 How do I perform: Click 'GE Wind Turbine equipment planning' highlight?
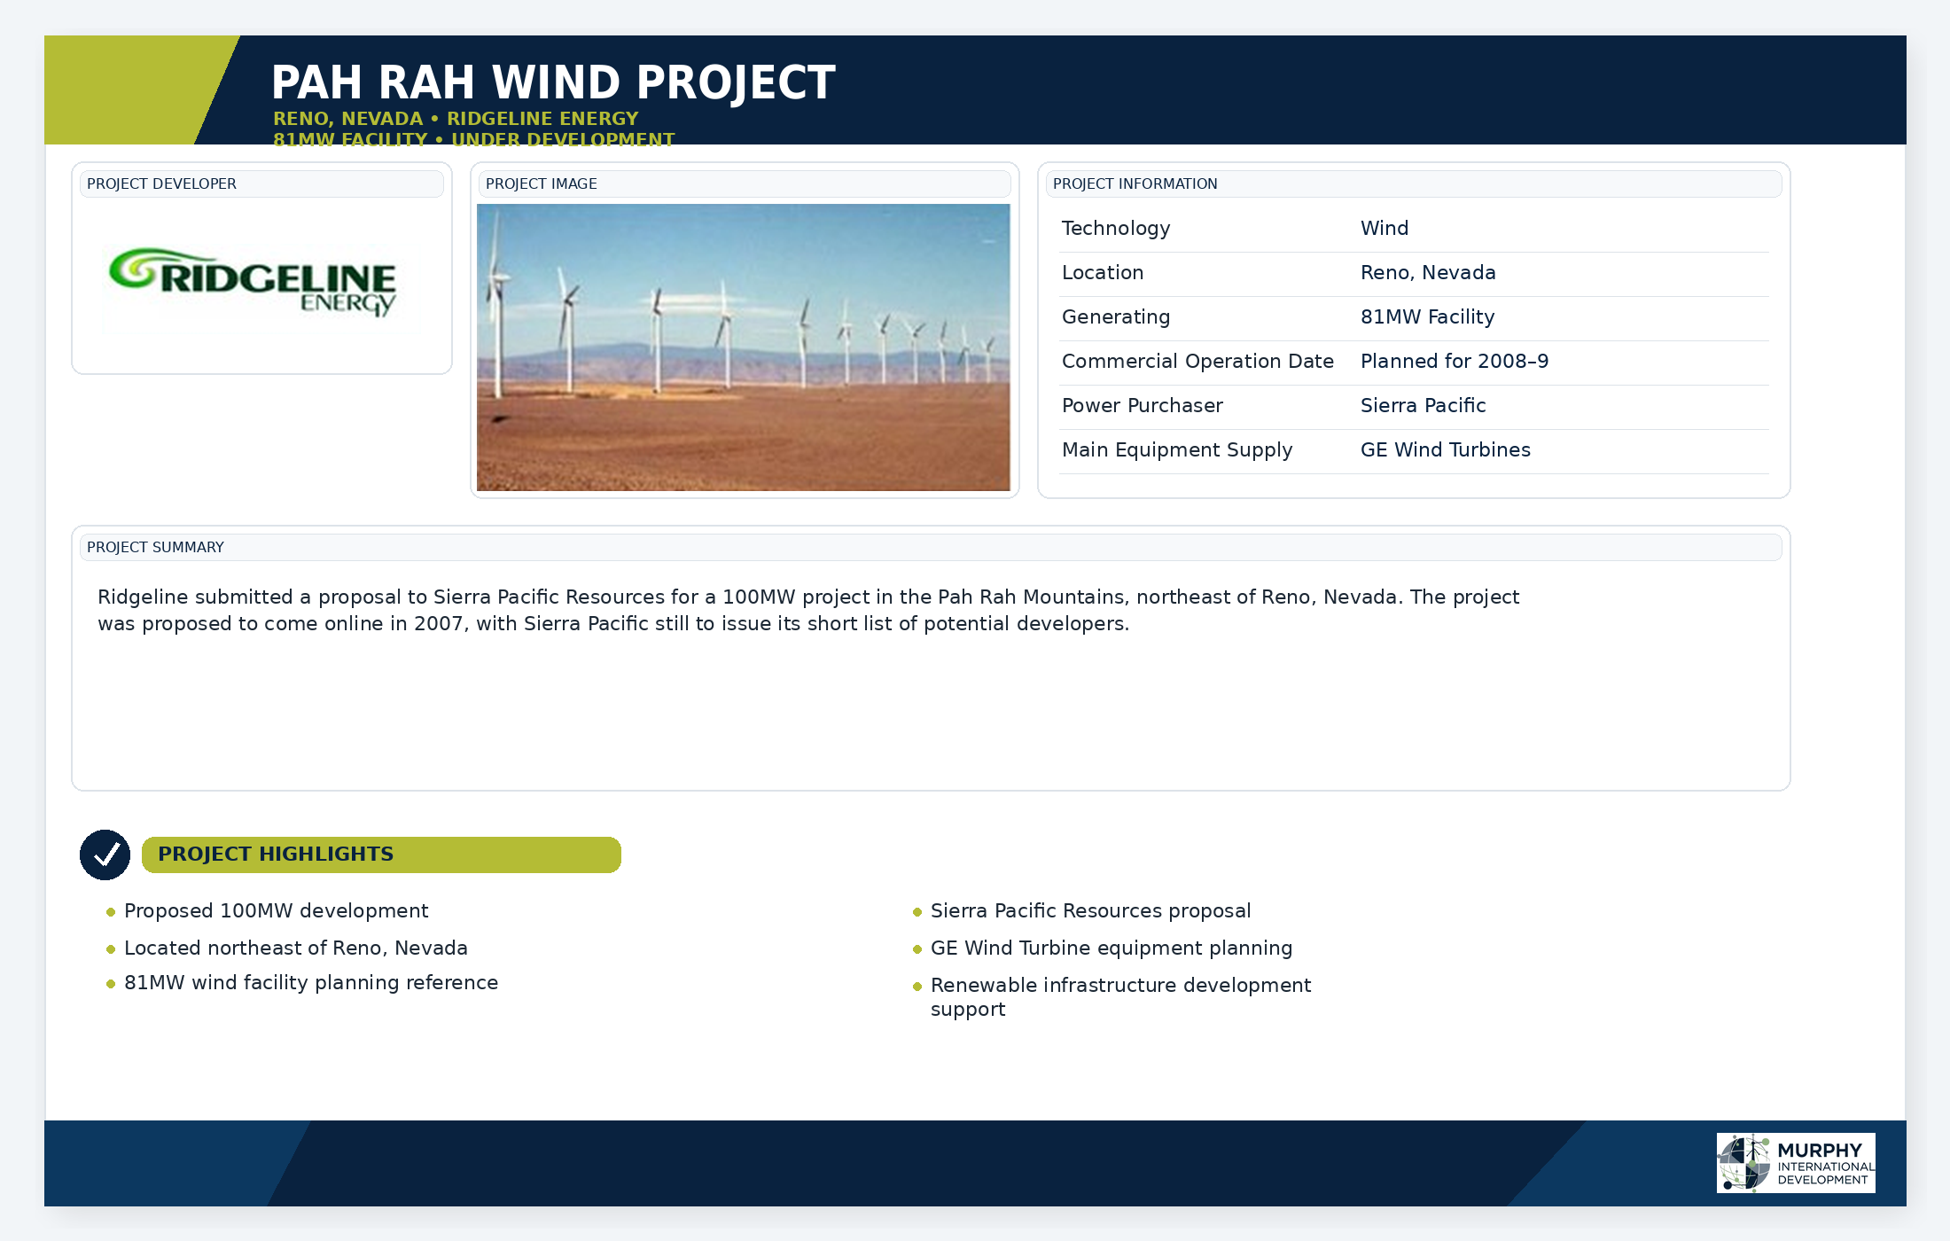1111,948
